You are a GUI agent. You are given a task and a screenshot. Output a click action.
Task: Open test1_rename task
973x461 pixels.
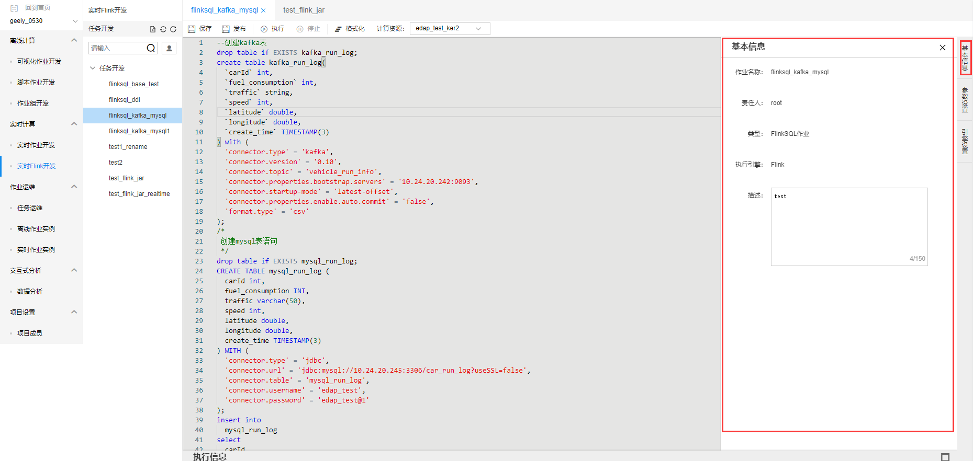(x=128, y=147)
